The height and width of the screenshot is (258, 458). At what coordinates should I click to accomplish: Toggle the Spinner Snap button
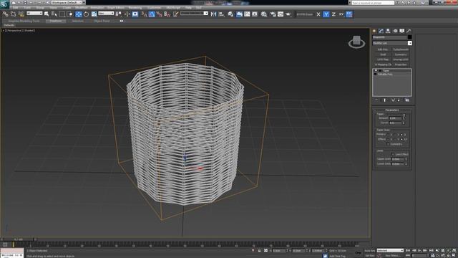coord(167,14)
